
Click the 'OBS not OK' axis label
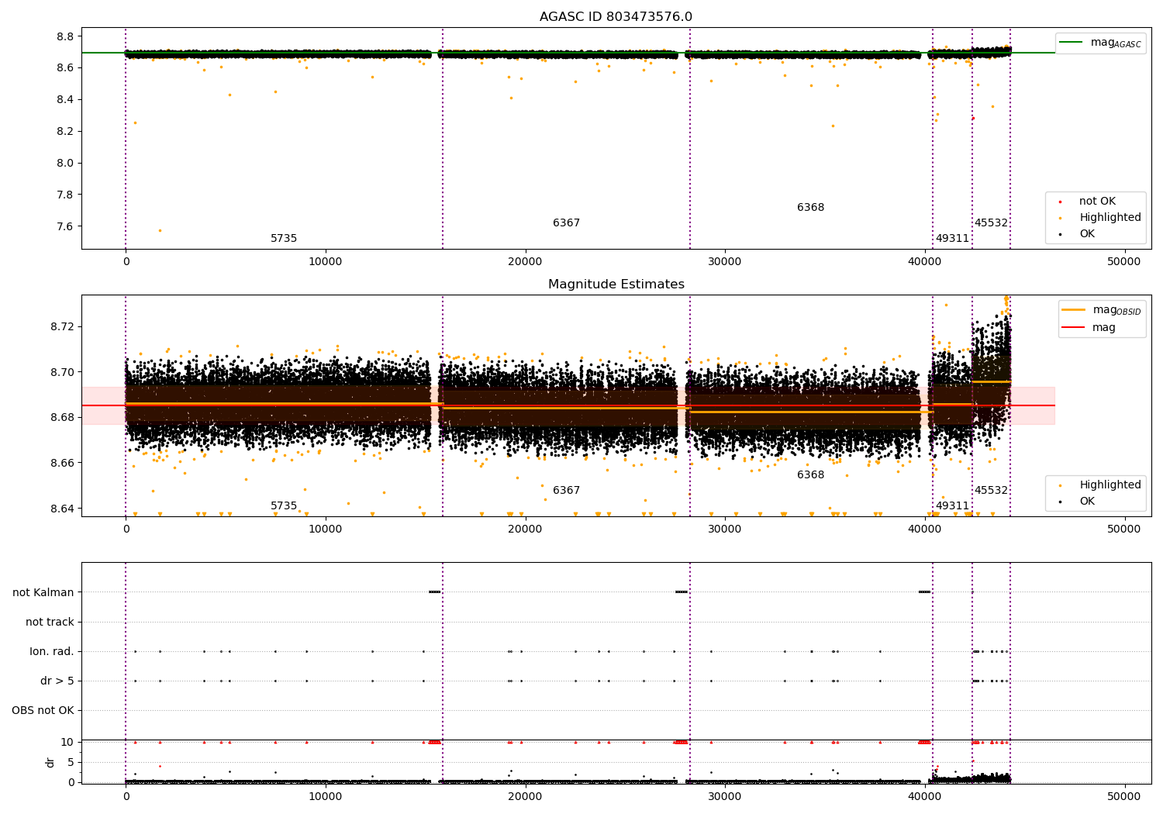(43, 710)
